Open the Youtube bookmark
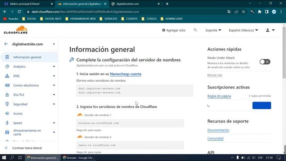 11,19
